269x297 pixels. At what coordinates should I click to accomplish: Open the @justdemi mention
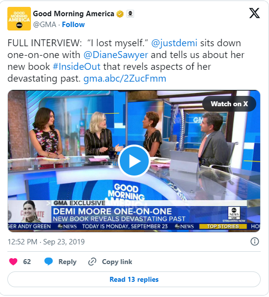(174, 43)
